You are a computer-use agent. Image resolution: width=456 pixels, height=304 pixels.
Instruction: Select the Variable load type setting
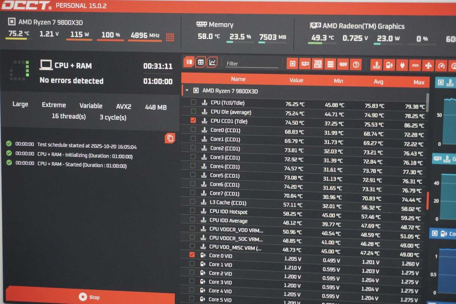click(91, 106)
